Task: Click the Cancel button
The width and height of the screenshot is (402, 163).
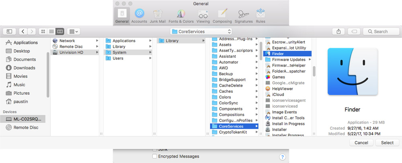Action: pos(361,143)
